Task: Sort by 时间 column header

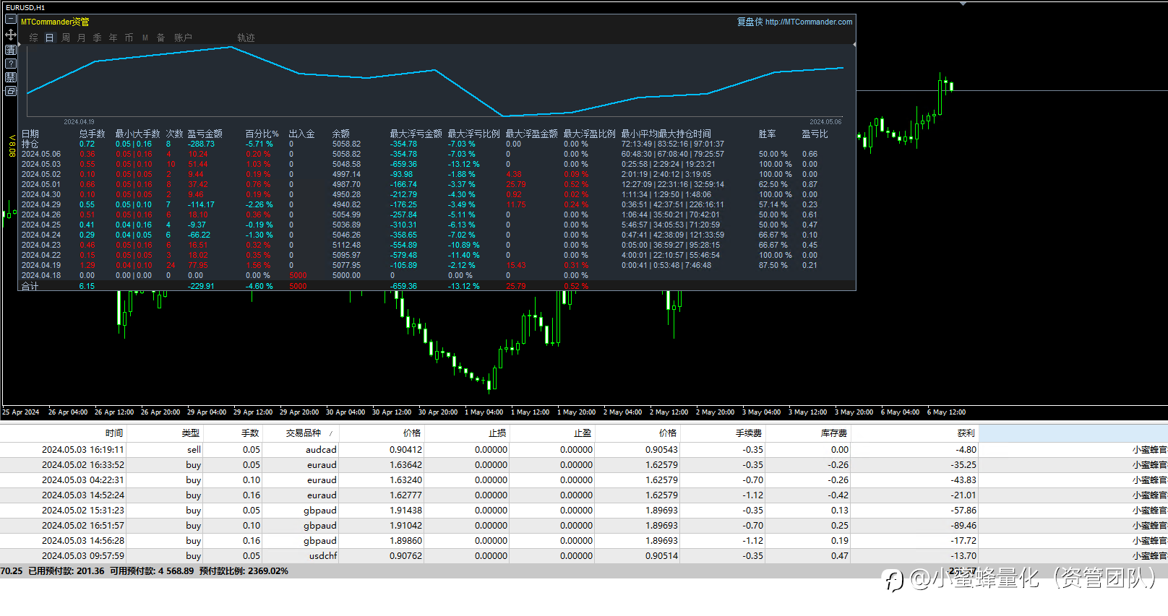Action: coord(114,433)
